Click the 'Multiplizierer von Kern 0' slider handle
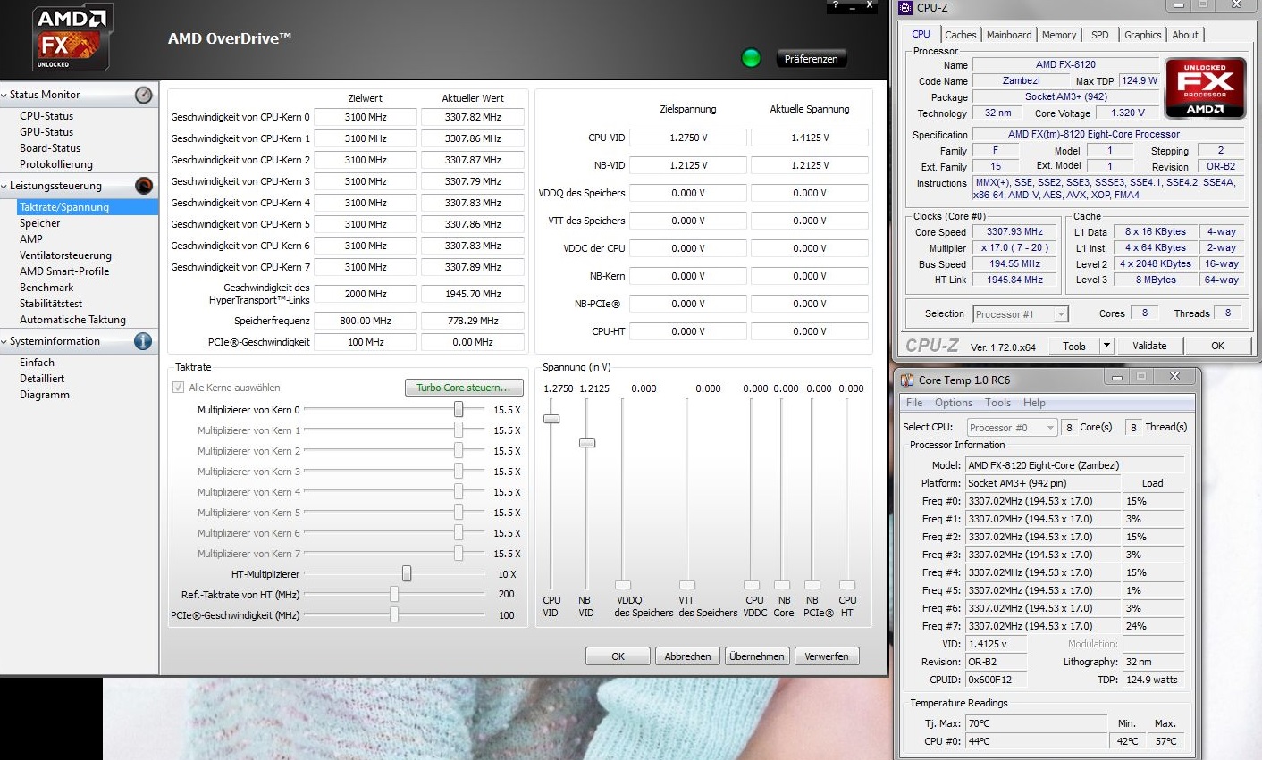The width and height of the screenshot is (1262, 760). pyautogui.click(x=459, y=409)
